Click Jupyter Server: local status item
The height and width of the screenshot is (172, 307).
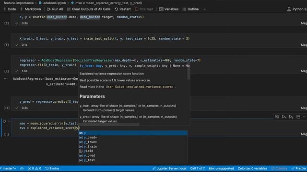[x=169, y=169]
